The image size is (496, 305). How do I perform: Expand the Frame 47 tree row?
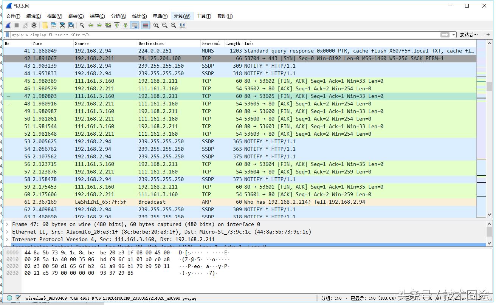click(x=7, y=224)
